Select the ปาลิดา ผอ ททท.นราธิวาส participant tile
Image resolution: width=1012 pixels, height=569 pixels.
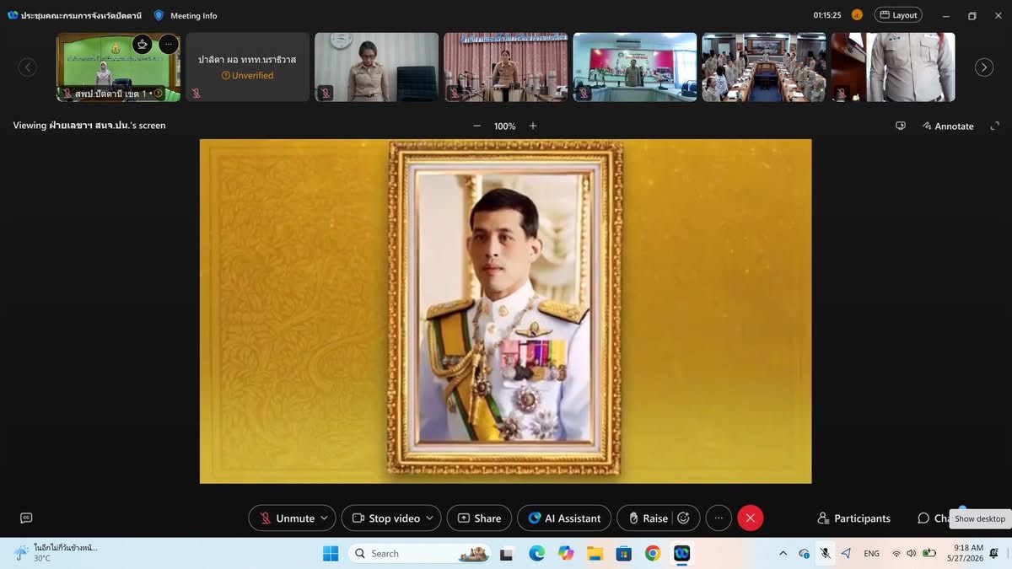pyautogui.click(x=248, y=67)
